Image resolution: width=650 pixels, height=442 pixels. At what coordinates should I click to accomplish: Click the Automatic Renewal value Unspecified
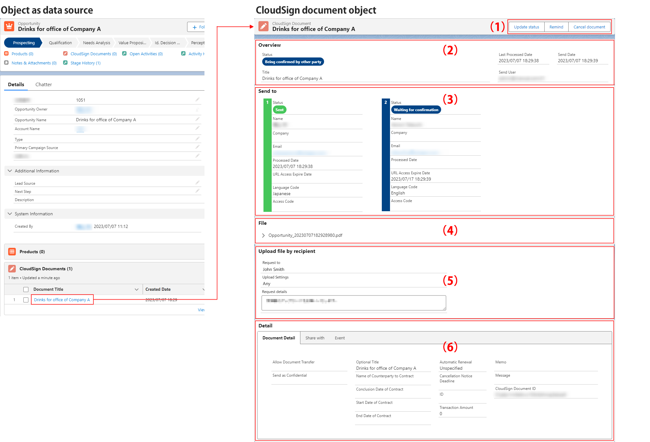[451, 368]
